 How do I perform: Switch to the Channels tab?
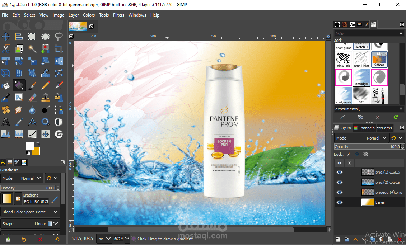coord(364,128)
